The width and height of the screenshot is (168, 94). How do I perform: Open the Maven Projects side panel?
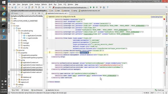[167, 50]
